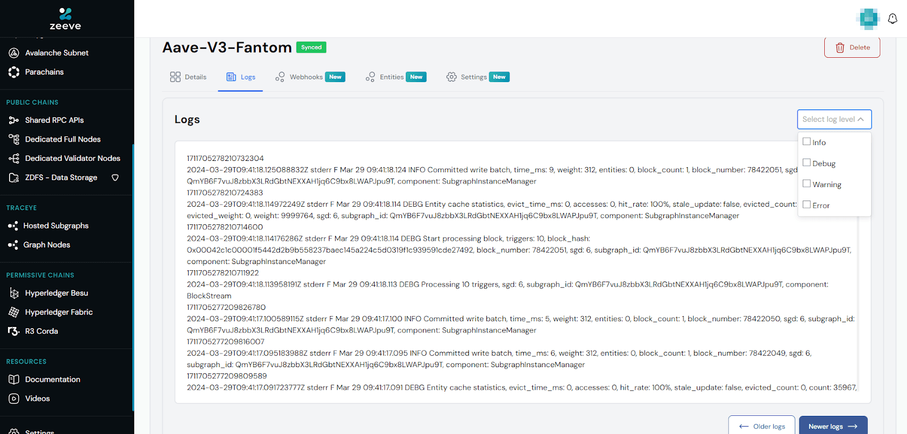Open ZDFS - Data Storage
The height and width of the screenshot is (434, 907).
(61, 178)
